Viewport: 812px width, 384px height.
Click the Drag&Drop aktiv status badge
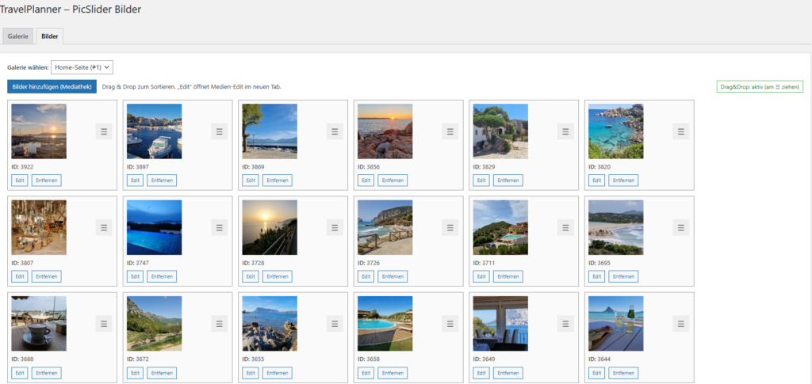[760, 86]
